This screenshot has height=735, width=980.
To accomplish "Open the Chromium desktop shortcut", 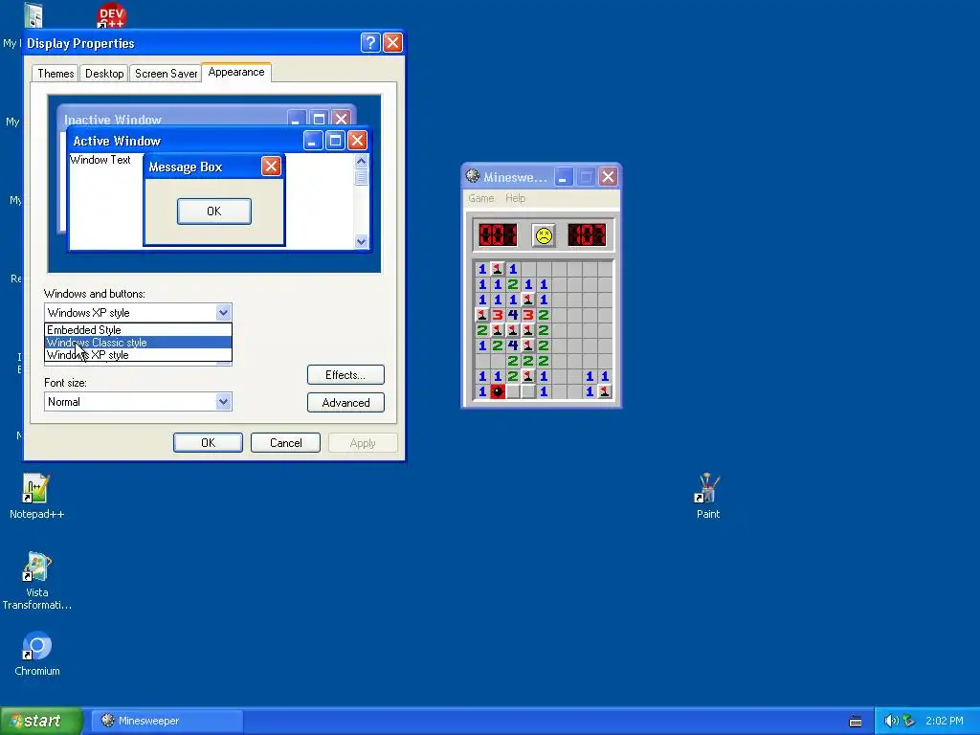I will point(37,654).
